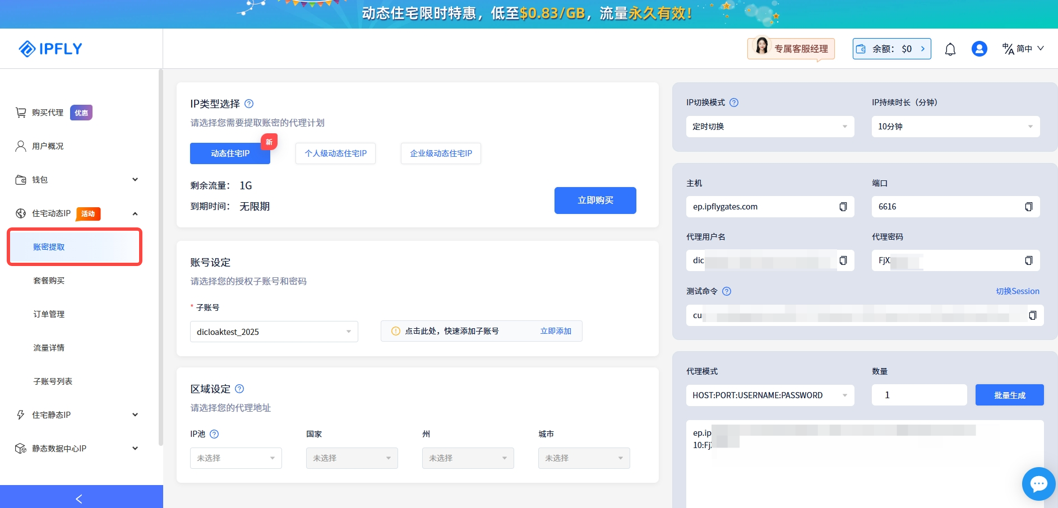Click the 立即购买 button
Screen dimensions: 1058x508
(595, 201)
